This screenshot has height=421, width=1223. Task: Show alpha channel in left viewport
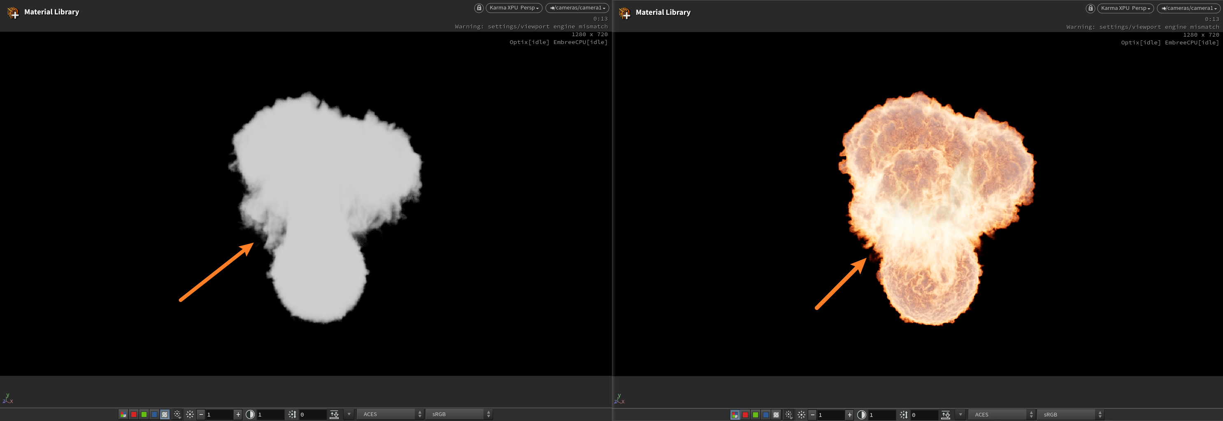[165, 414]
